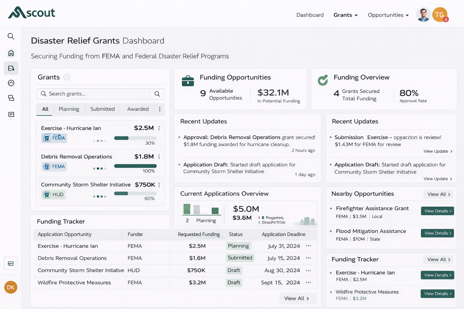This screenshot has width=464, height=309.
Task: View Details for Exercise - Hurricane Ian in right tracker
Action: coord(437,275)
